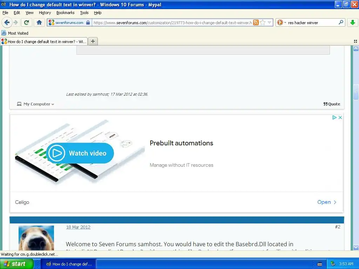Image resolution: width=359 pixels, height=269 pixels.
Task: Click the '18 Mar 2012' post date
Action: point(78,227)
